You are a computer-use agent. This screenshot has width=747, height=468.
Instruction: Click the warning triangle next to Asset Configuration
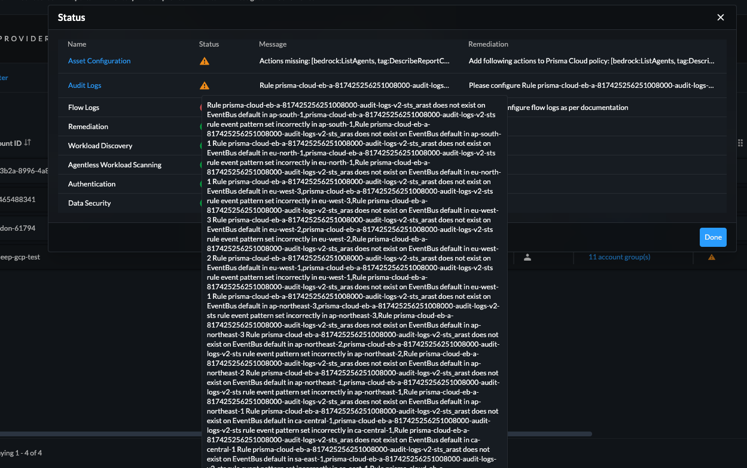(204, 60)
